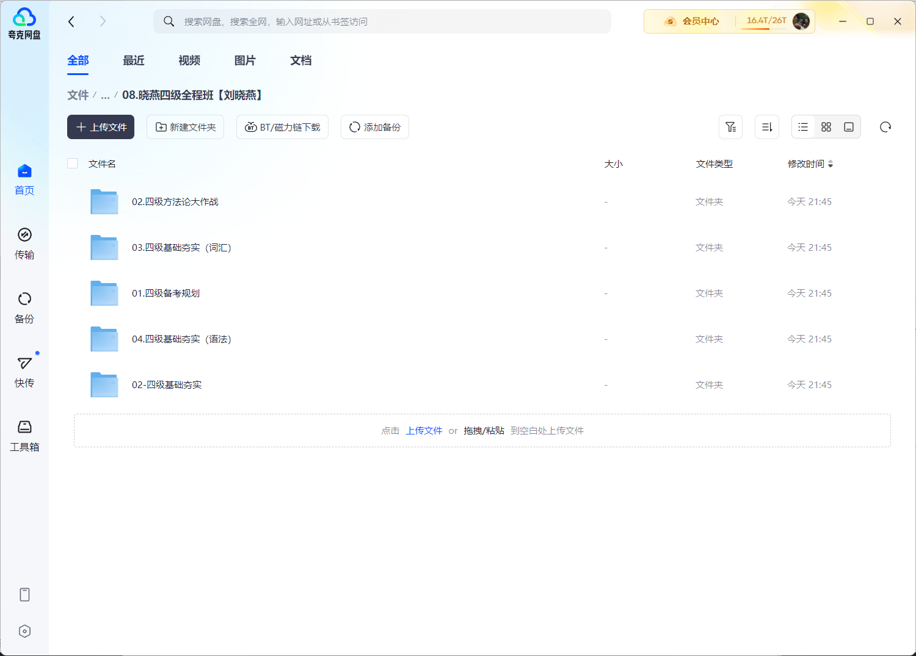
Task: Switch to the 最近 tab
Action: pos(134,60)
